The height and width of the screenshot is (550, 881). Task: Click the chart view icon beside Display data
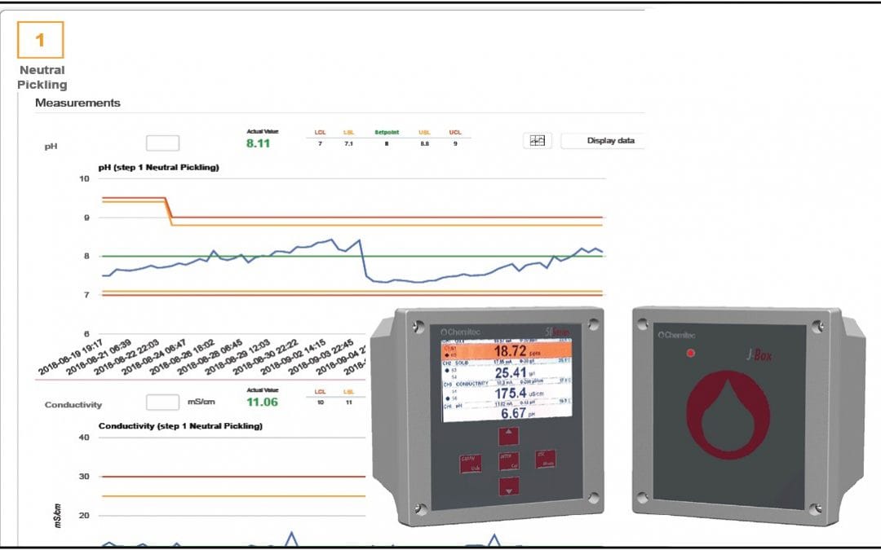pyautogui.click(x=537, y=140)
